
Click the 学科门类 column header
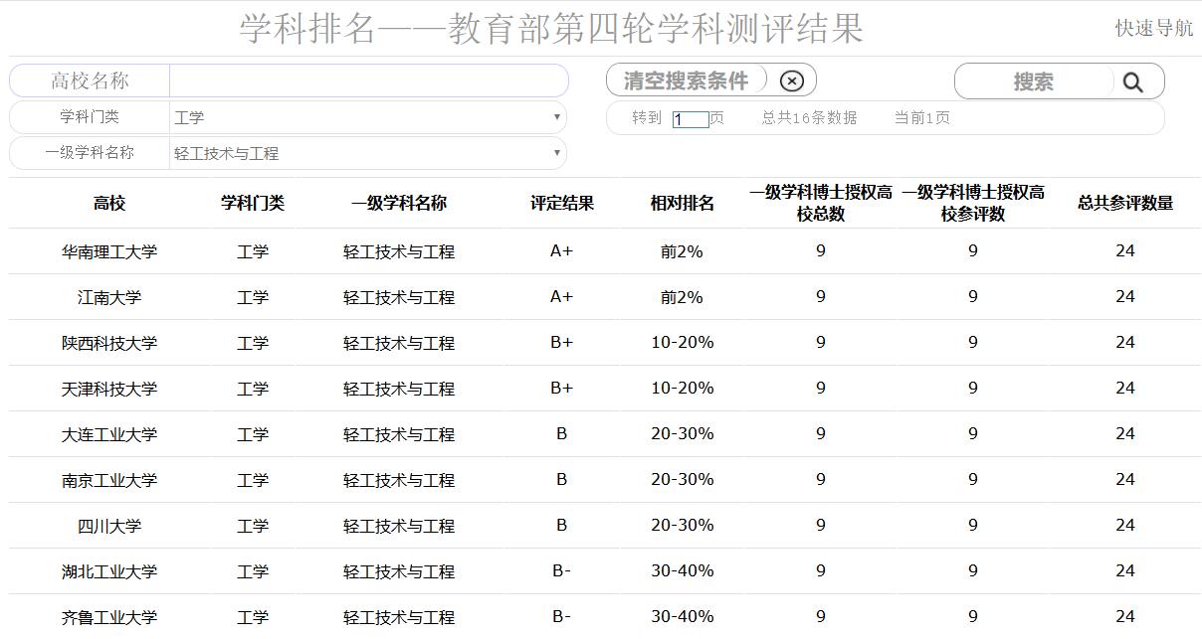coord(253,204)
